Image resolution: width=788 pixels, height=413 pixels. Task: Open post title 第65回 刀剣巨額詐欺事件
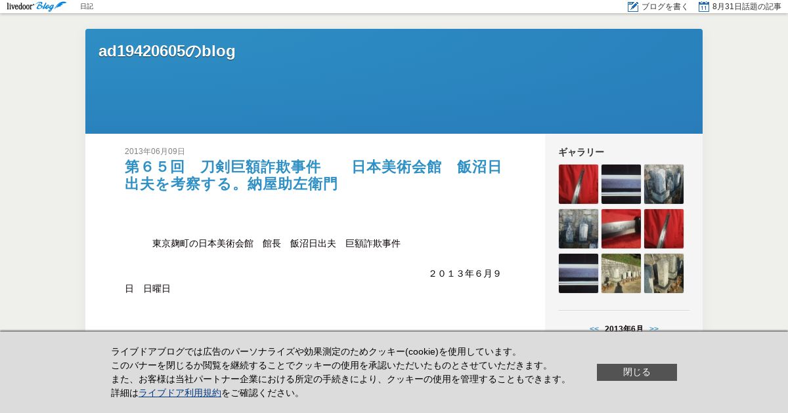pyautogui.click(x=313, y=175)
